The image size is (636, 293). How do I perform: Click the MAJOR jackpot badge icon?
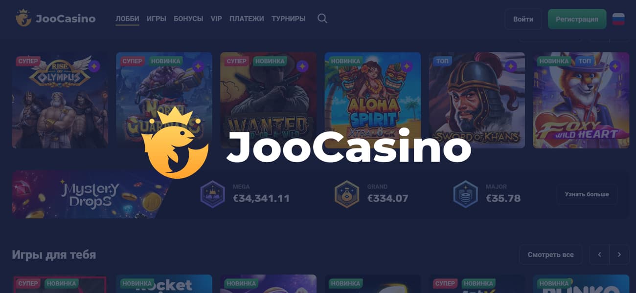465,194
